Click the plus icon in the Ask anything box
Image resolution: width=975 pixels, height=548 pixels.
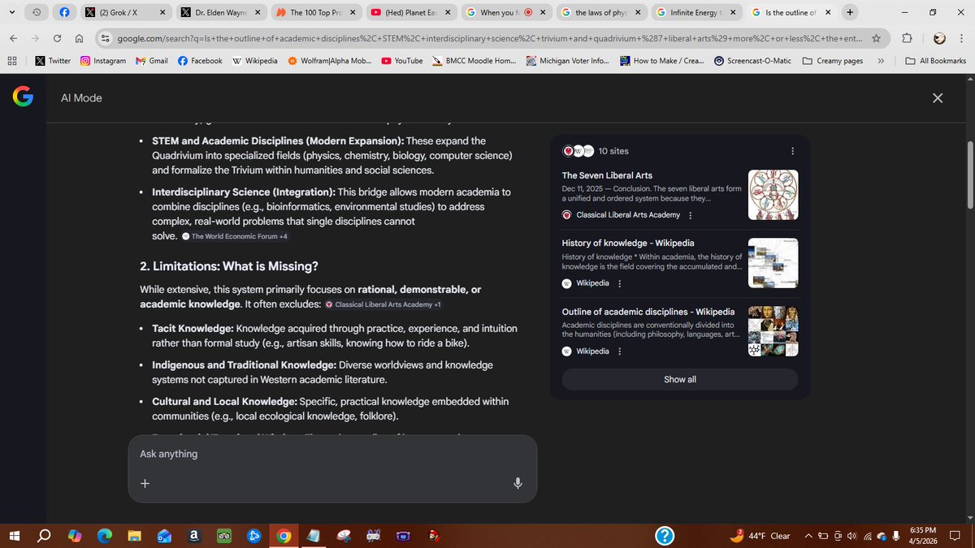pyautogui.click(x=145, y=483)
